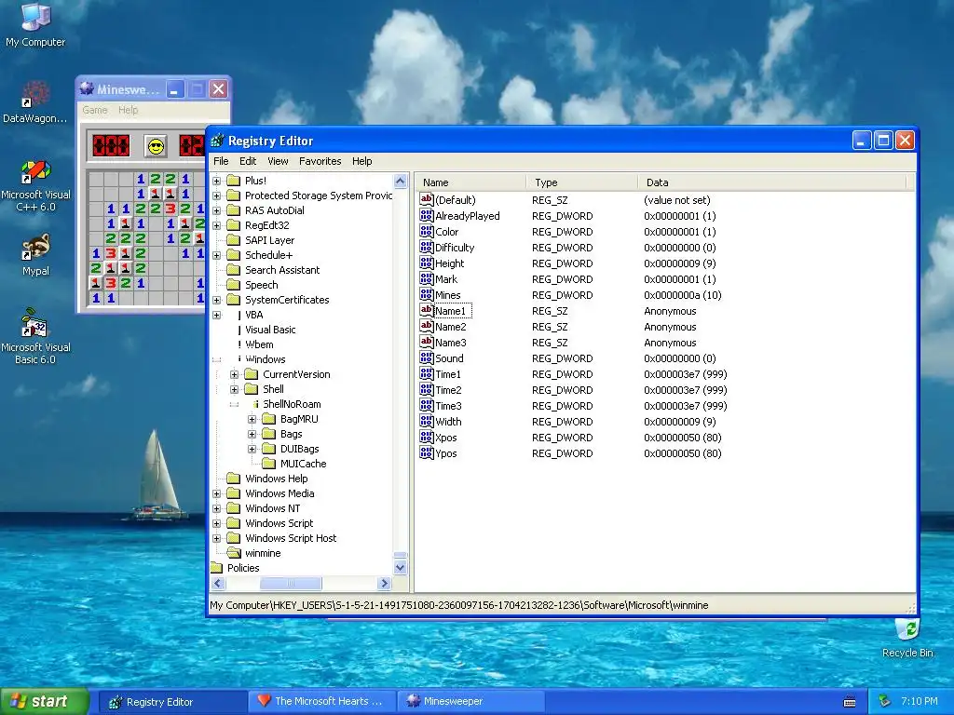Click the Width value icon
Image resolution: width=954 pixels, height=715 pixels.
(x=426, y=421)
